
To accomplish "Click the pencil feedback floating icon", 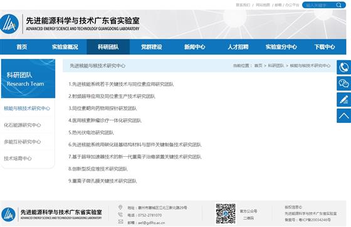I will [x=344, y=100].
